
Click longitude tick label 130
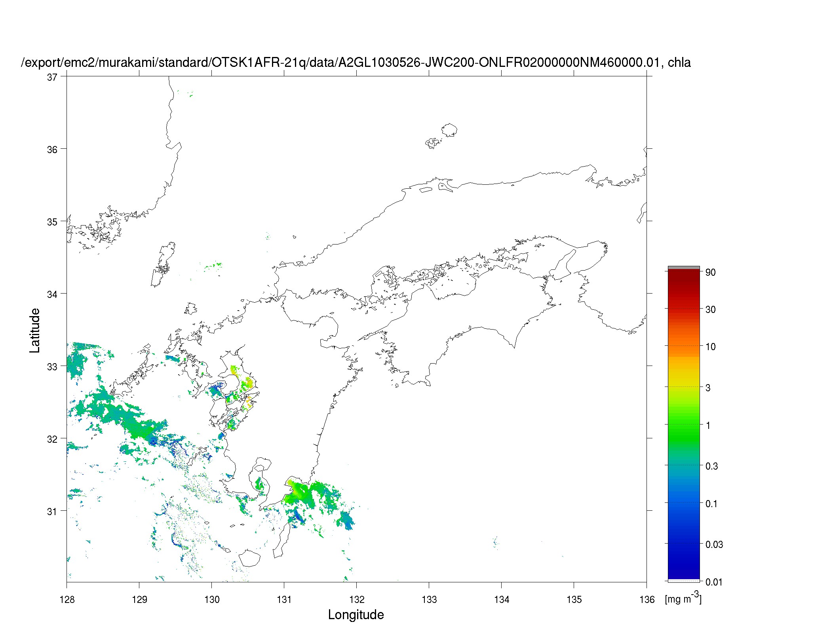coord(212,599)
